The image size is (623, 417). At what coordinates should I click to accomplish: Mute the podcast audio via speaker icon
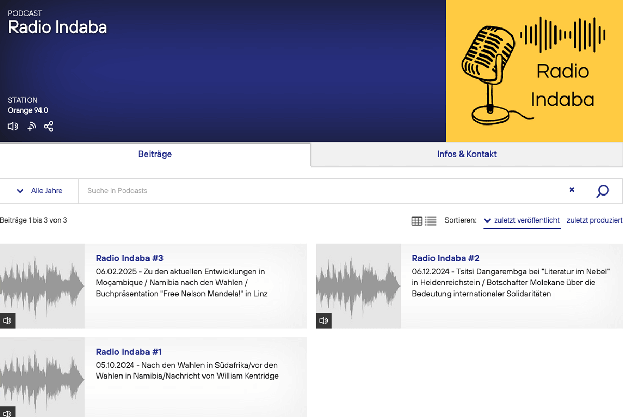12,126
